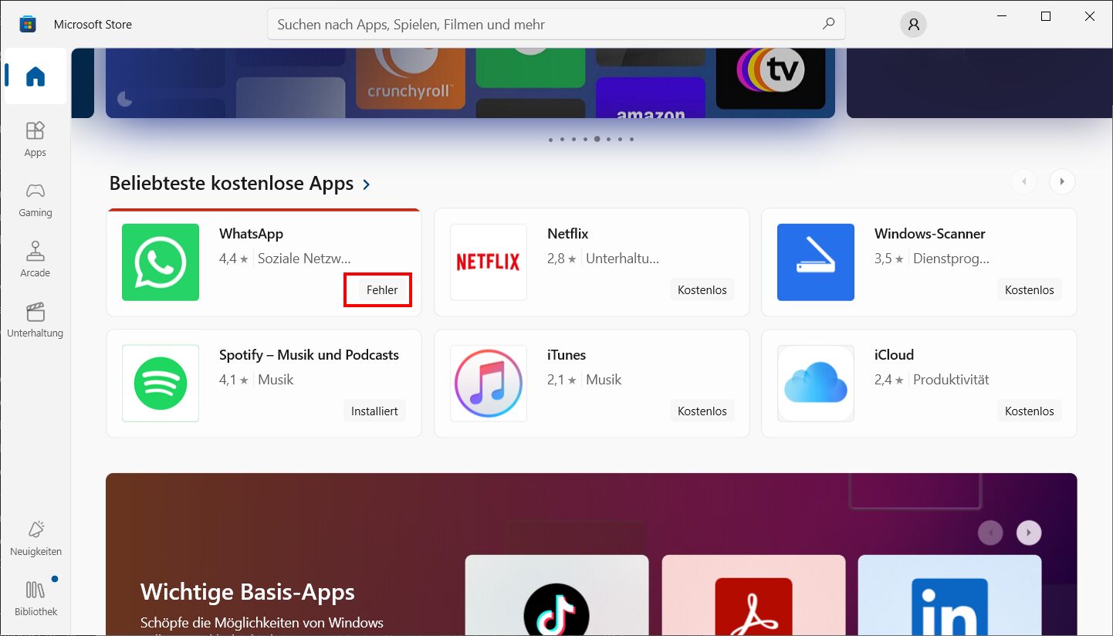Click Kostenlos button for Netflix
This screenshot has width=1113, height=636.
tap(702, 290)
